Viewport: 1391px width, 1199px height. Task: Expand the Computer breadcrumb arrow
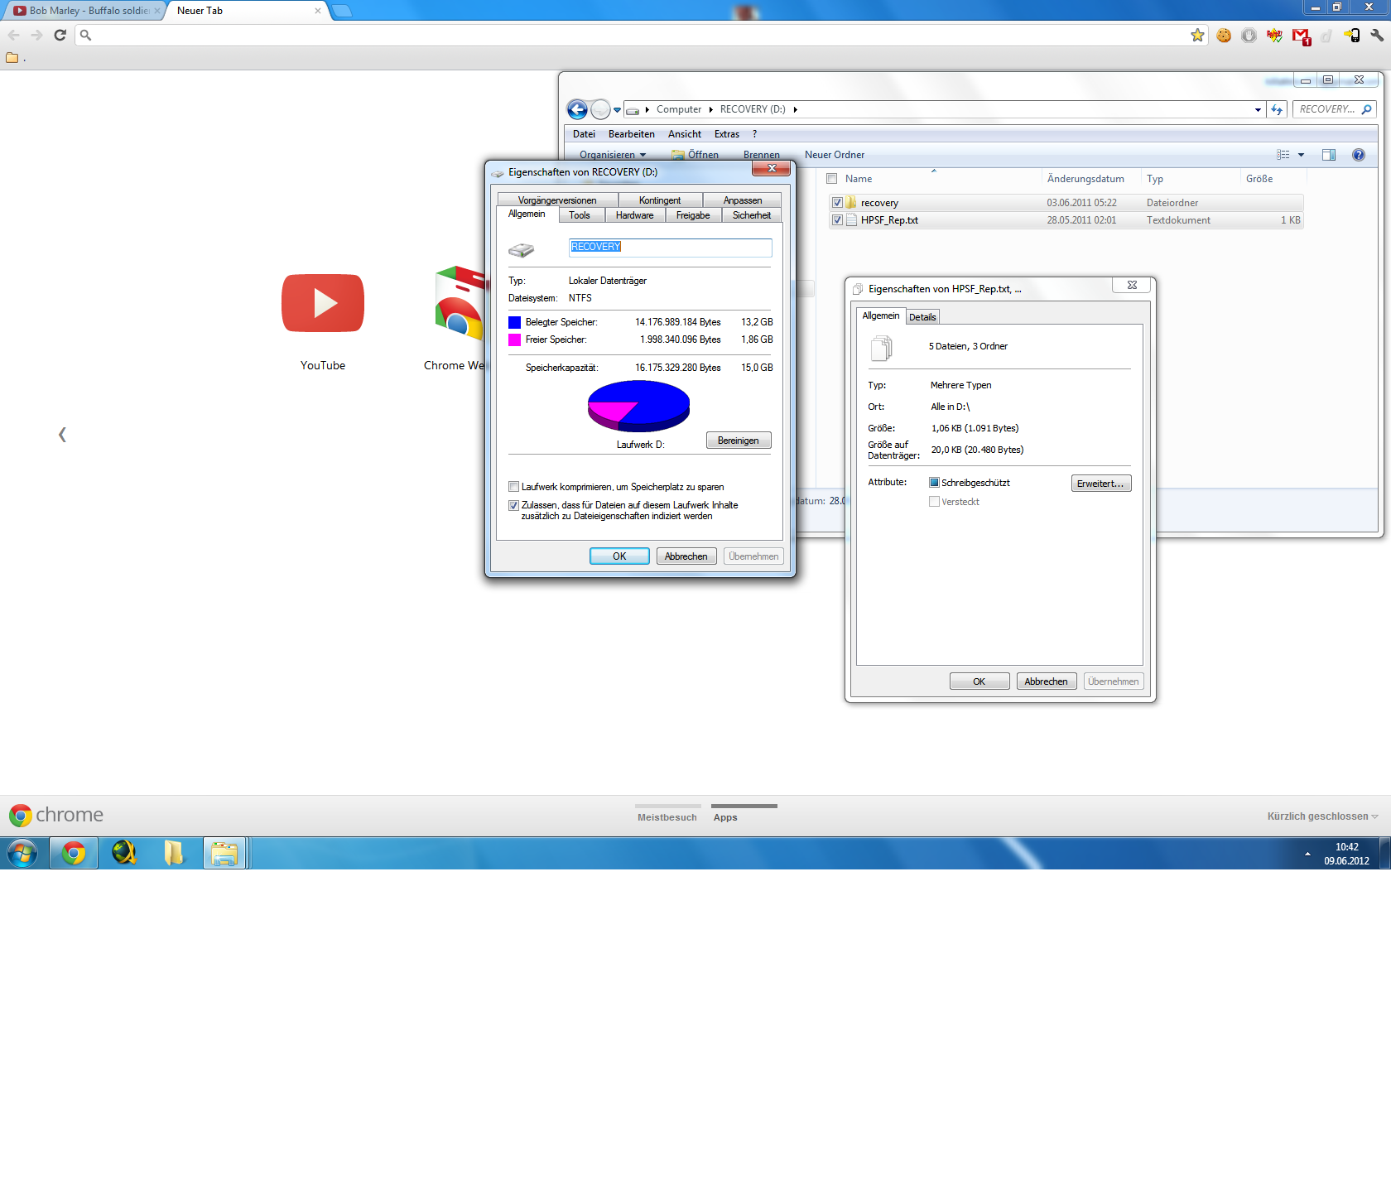(x=711, y=109)
